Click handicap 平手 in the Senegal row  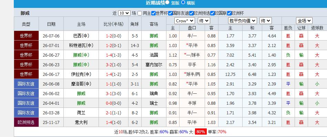click(192, 65)
